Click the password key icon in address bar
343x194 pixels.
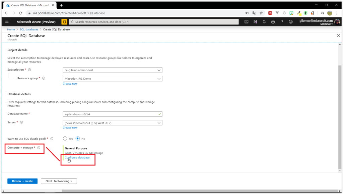247,13
